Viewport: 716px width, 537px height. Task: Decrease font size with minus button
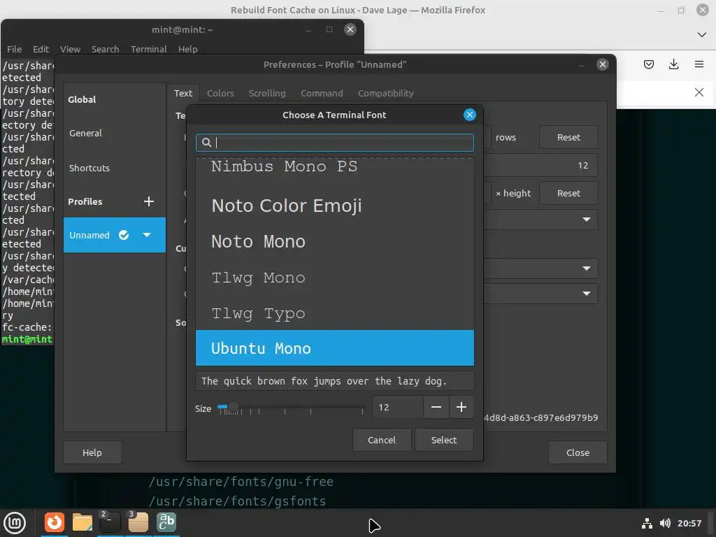pos(436,407)
